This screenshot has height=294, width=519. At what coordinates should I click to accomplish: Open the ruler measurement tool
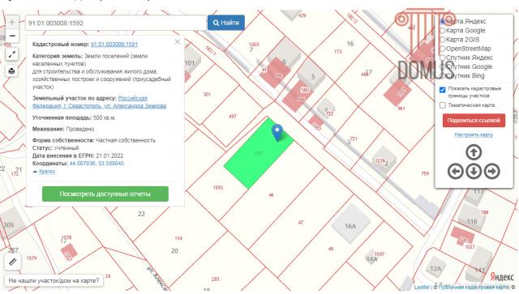coord(13,262)
